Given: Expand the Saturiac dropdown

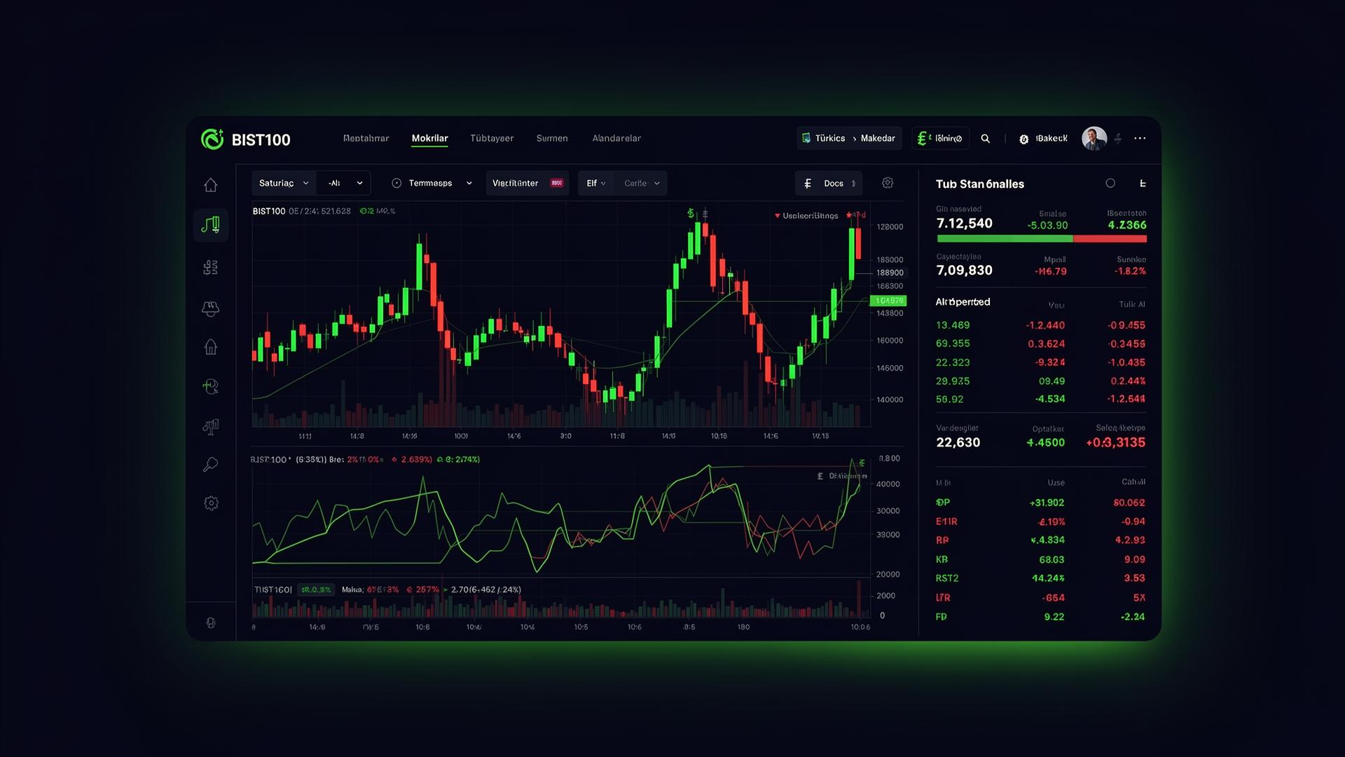Looking at the screenshot, I should click(x=284, y=183).
